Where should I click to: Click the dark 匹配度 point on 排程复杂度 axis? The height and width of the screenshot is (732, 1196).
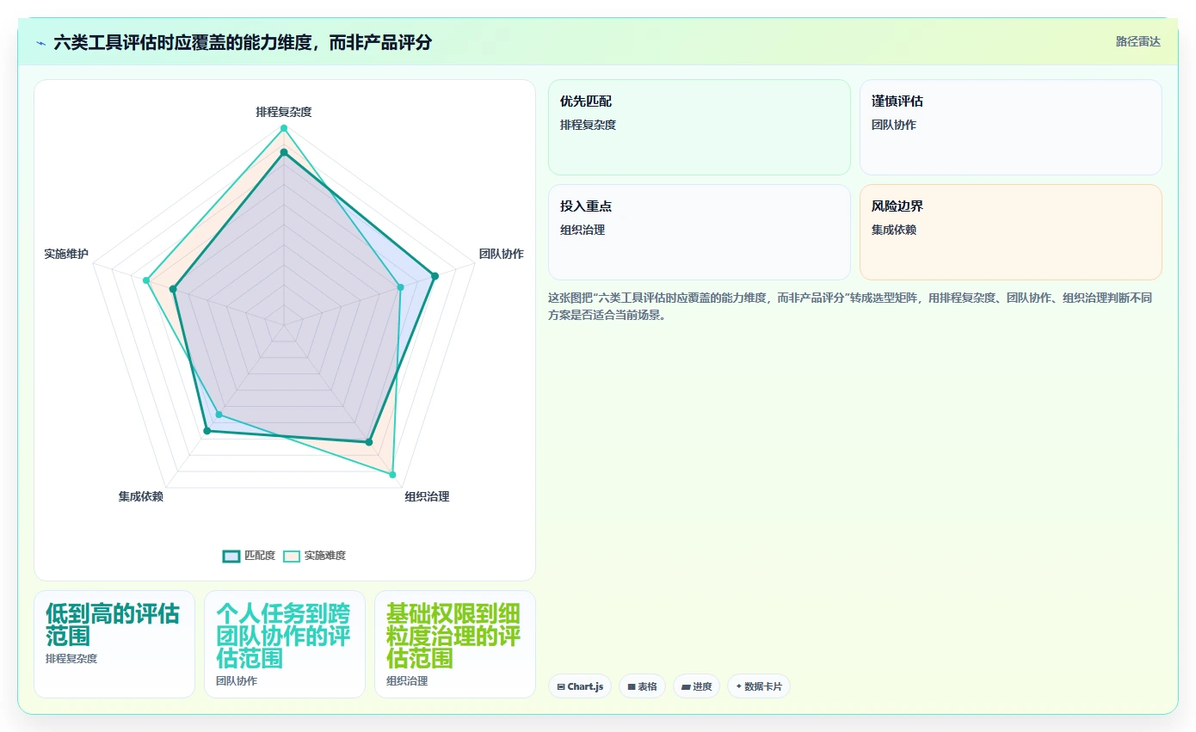pyautogui.click(x=283, y=152)
